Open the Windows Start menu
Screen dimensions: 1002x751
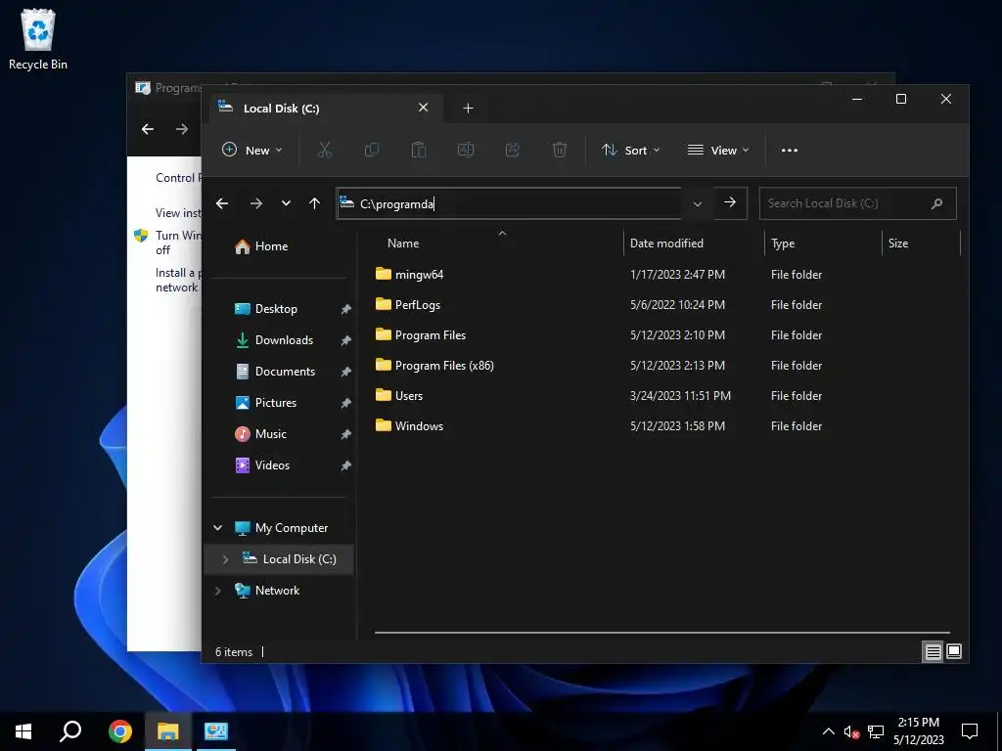tap(23, 731)
